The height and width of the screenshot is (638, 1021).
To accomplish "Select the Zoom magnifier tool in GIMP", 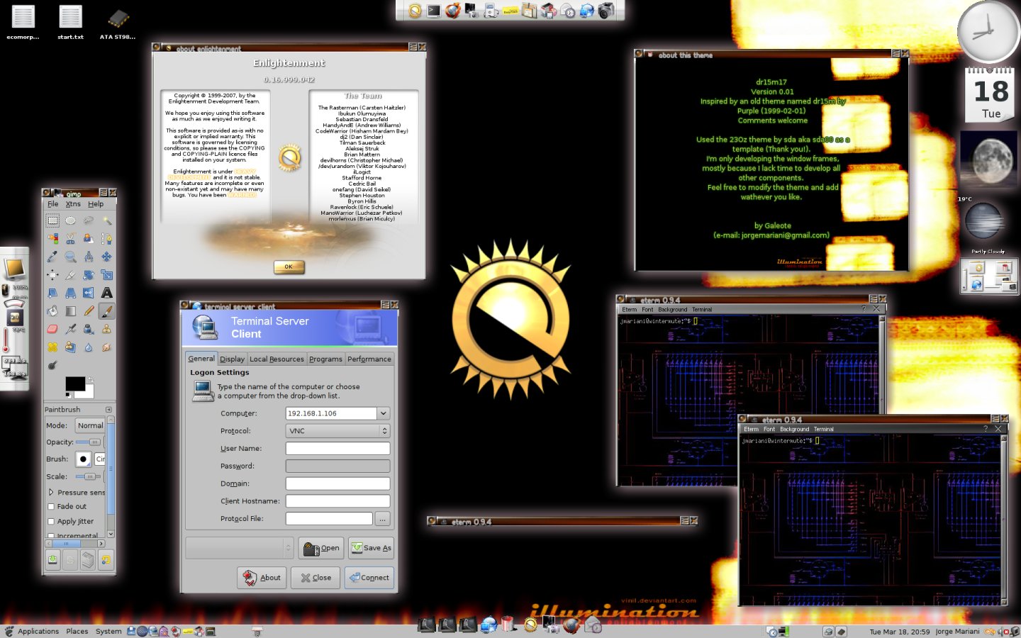I will [x=70, y=257].
